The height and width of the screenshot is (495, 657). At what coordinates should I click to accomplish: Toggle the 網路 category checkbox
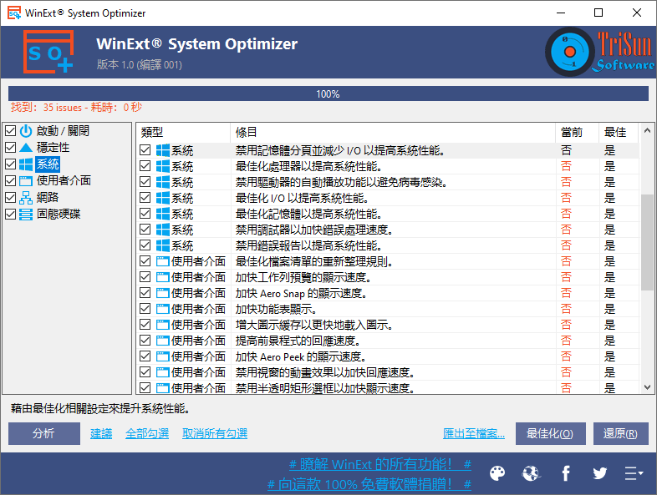pyautogui.click(x=11, y=198)
